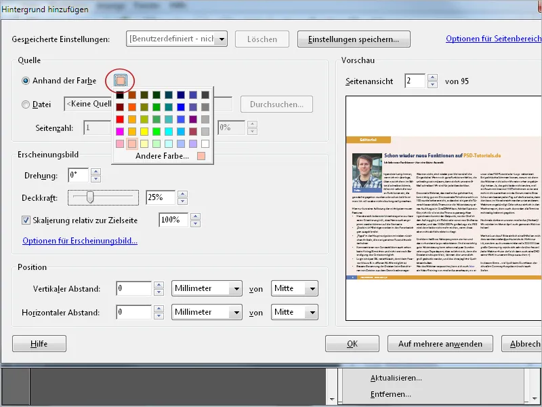Viewport: 542px width, 407px height.
Task: Click Auf mehrere anwenden button
Action: click(x=440, y=344)
